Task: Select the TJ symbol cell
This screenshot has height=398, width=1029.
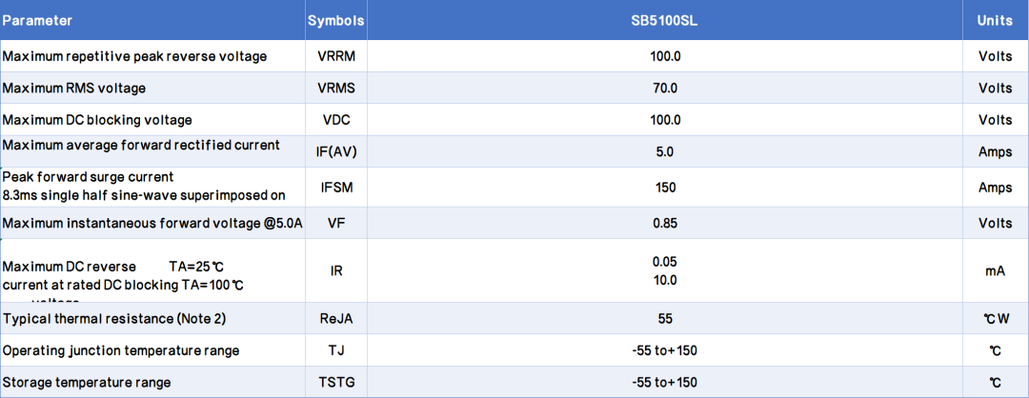Action: [x=336, y=350]
